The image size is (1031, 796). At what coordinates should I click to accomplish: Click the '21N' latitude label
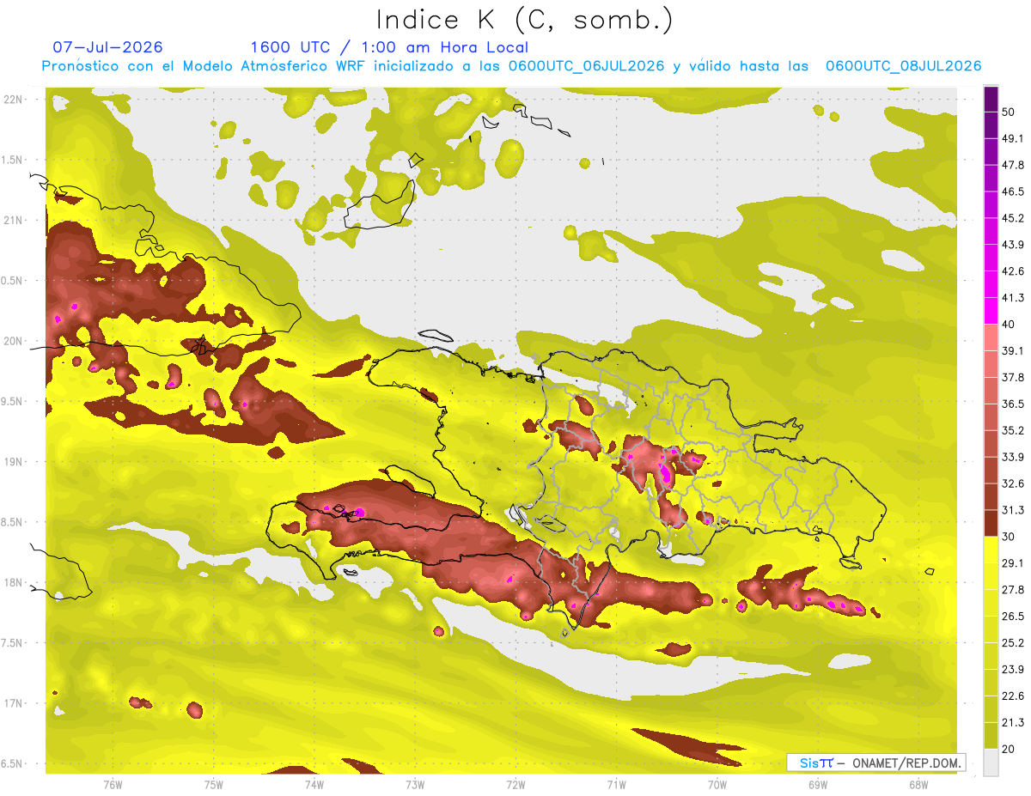coord(15,220)
